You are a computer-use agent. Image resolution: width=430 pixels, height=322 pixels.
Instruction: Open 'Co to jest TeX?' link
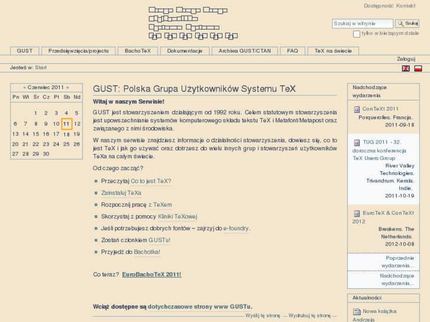click(151, 181)
